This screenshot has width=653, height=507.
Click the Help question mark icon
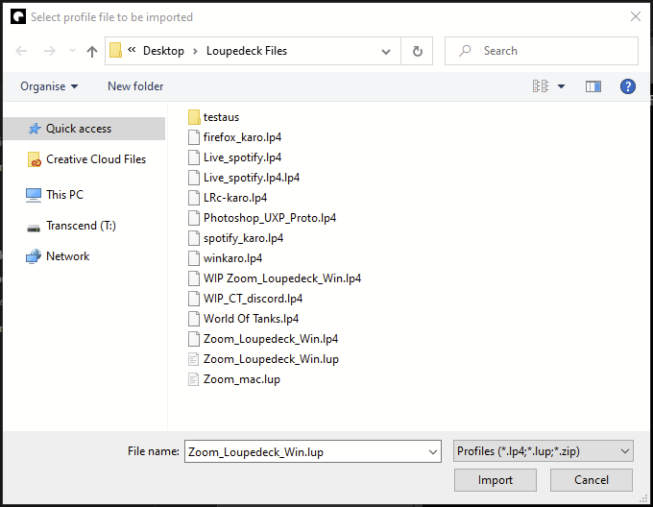click(x=628, y=86)
